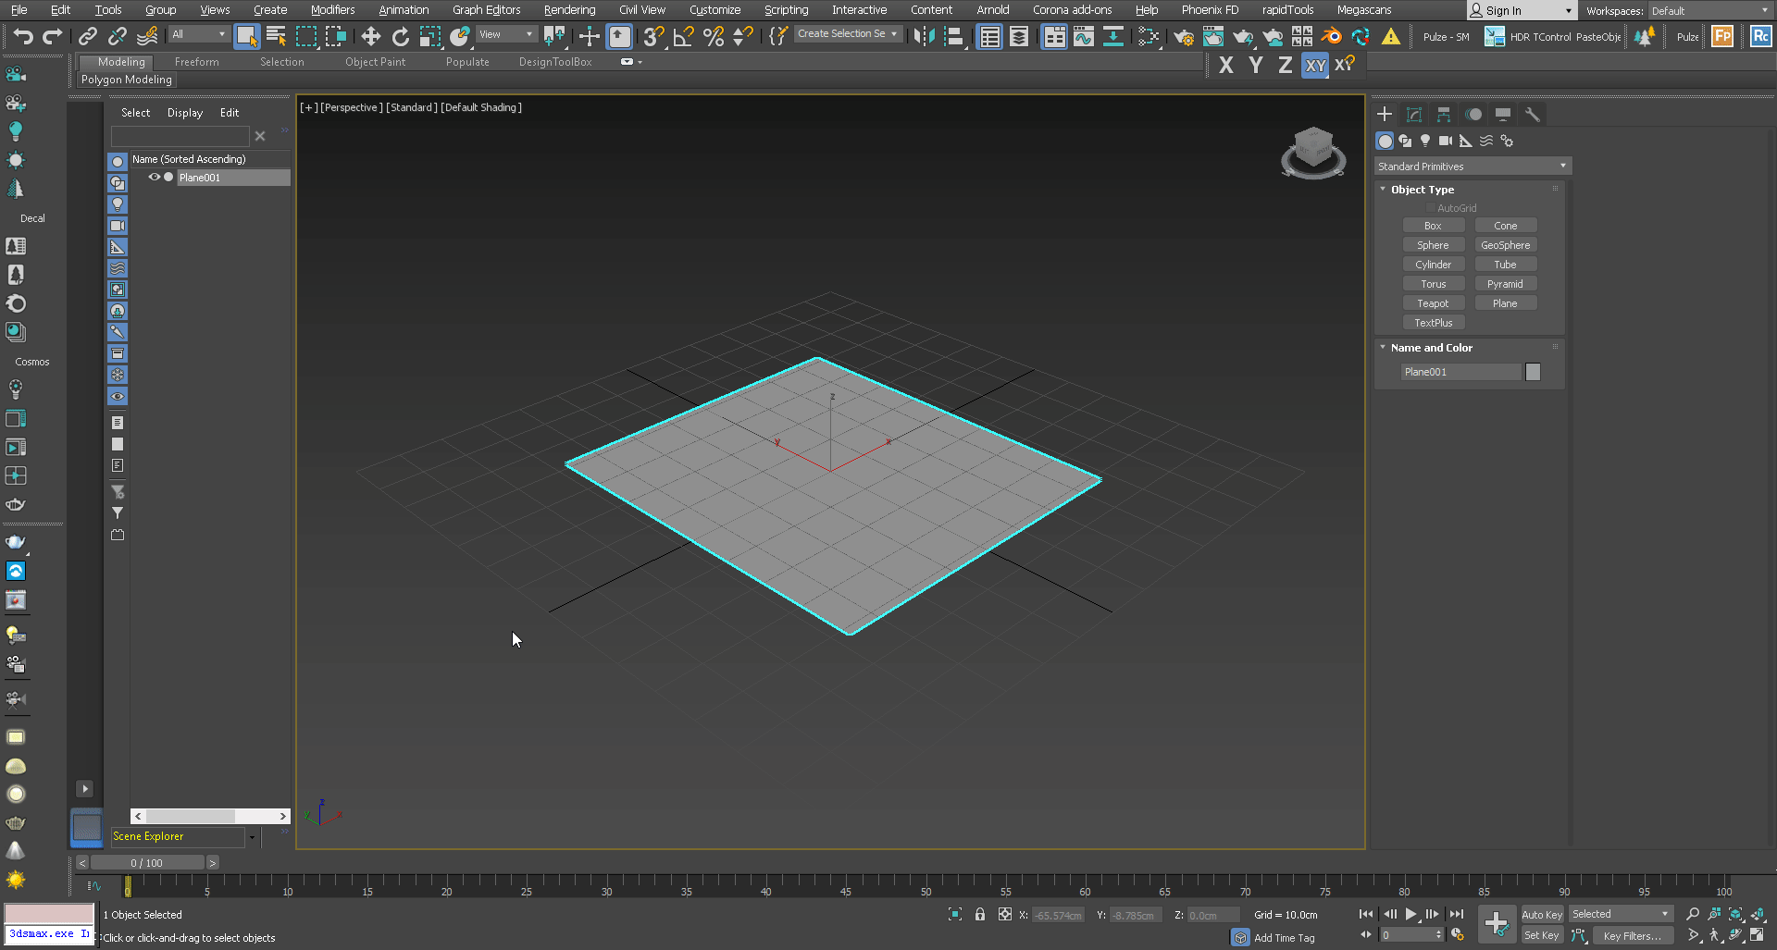Click the Undo arrow icon
The height and width of the screenshot is (950, 1777).
(23, 36)
